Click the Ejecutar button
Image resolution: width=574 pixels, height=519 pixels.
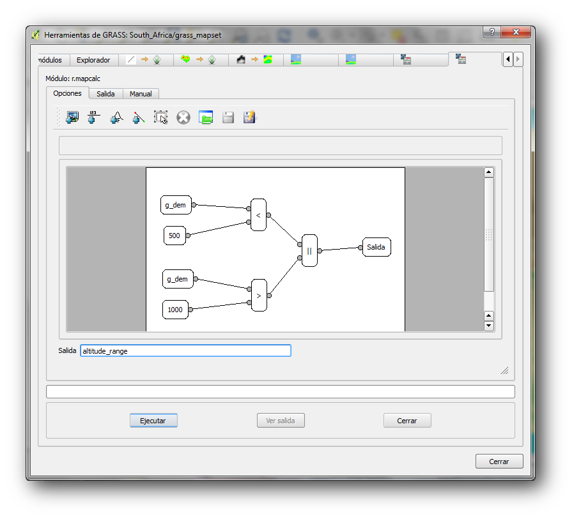pos(154,421)
